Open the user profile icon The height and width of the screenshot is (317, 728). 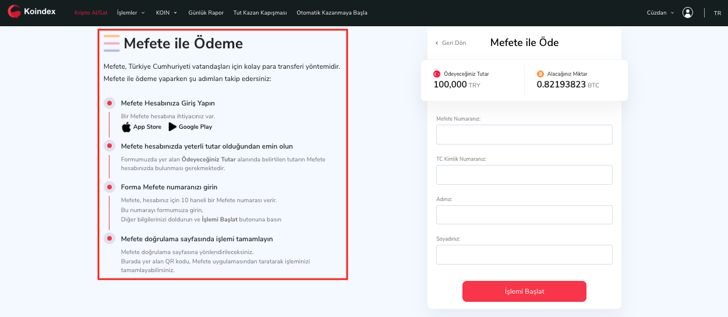pos(688,12)
